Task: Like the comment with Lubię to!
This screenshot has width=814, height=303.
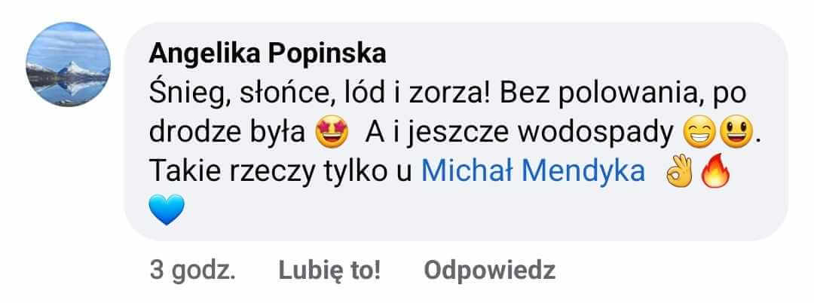Action: tap(329, 271)
